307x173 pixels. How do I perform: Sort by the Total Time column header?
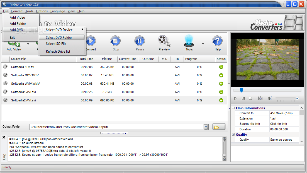coord(86,59)
